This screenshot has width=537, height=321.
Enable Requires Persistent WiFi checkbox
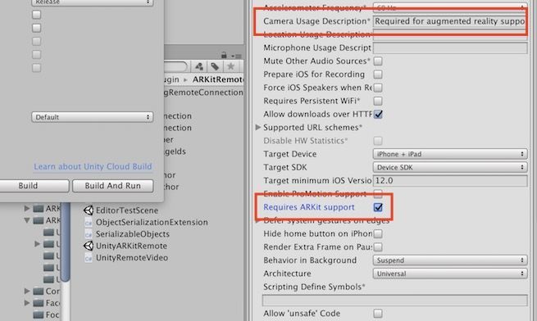[378, 102]
